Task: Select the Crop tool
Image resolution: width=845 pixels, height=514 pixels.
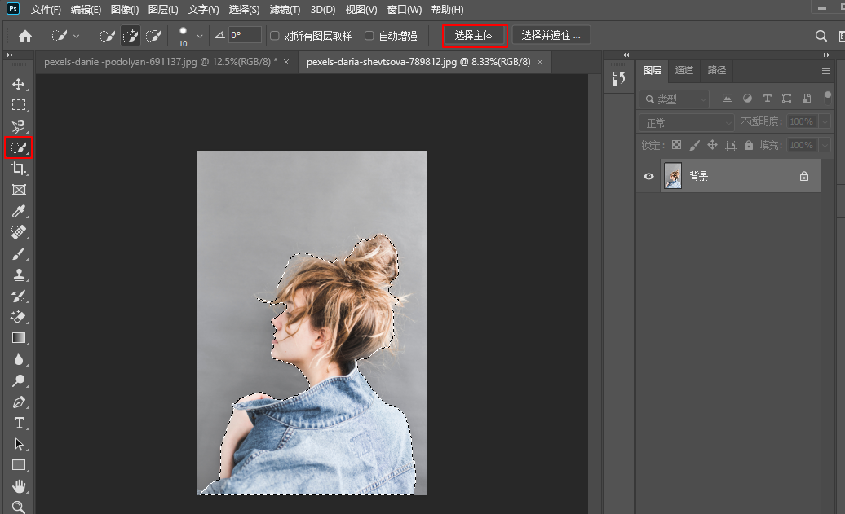Action: tap(18, 169)
